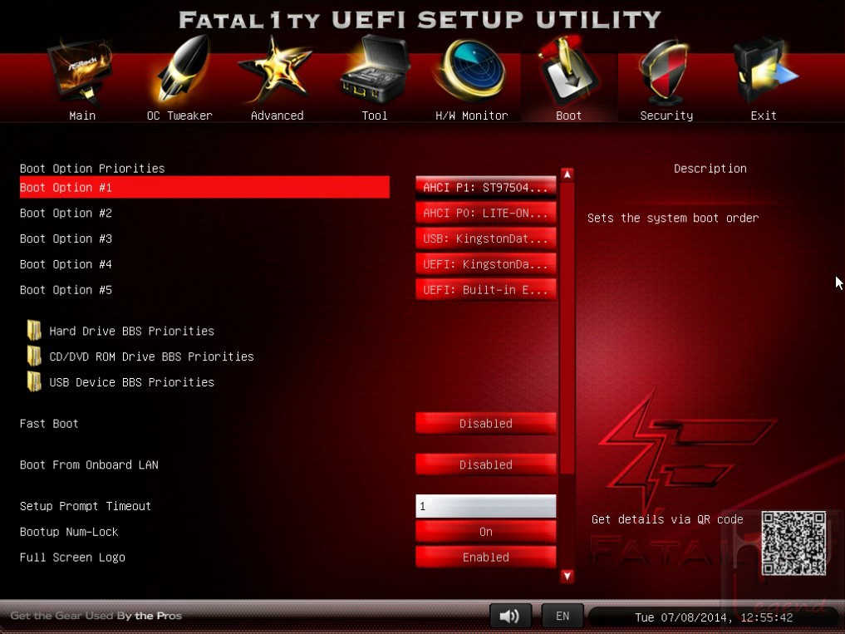Open the Exit door icon
The image size is (845, 634).
click(x=764, y=70)
